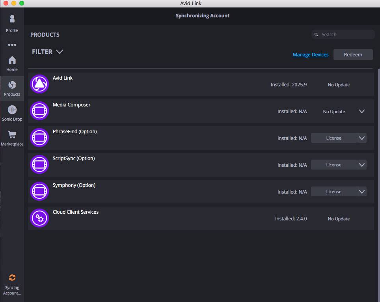Click the PRODUCTS heading
The image size is (380, 302).
tap(45, 35)
